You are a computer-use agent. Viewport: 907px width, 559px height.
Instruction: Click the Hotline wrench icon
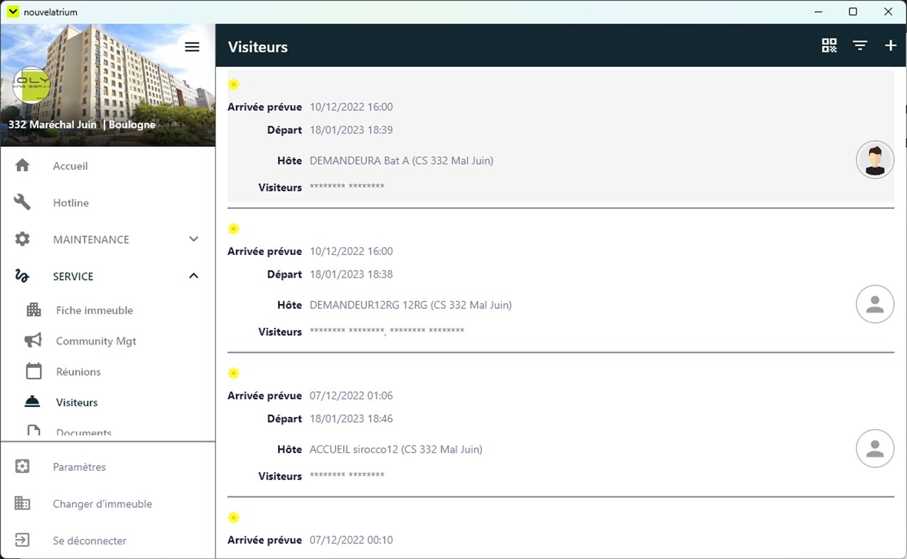(x=23, y=202)
